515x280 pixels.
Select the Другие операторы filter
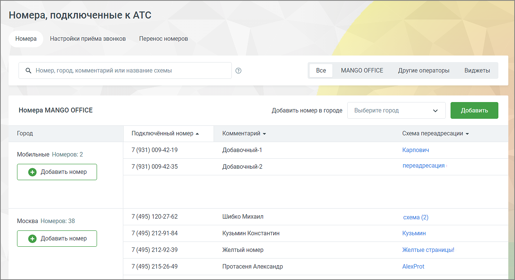coord(424,71)
